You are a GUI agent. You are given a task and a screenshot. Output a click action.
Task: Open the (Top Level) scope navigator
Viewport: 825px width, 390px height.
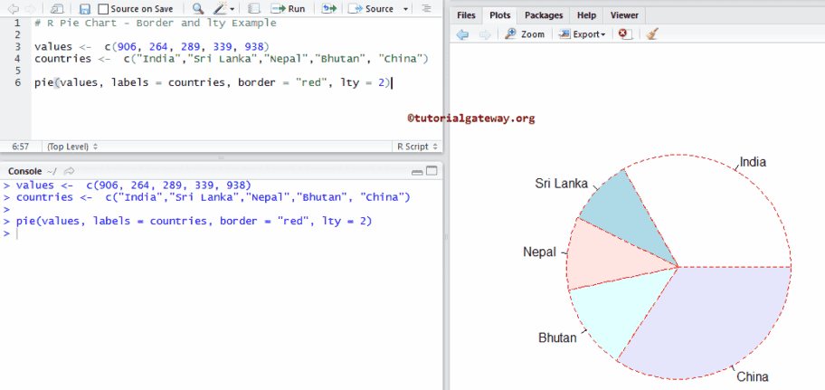tap(72, 146)
